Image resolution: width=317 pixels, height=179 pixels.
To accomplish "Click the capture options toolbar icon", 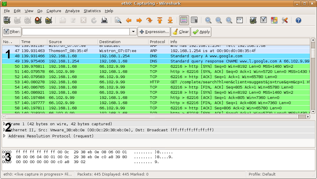I will click(x=18, y=20).
